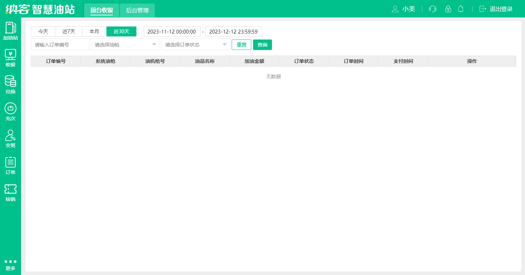Viewport: 525px width, 275px height.
Task: Open the 请选择订单状态 status dropdown
Action: pos(196,44)
